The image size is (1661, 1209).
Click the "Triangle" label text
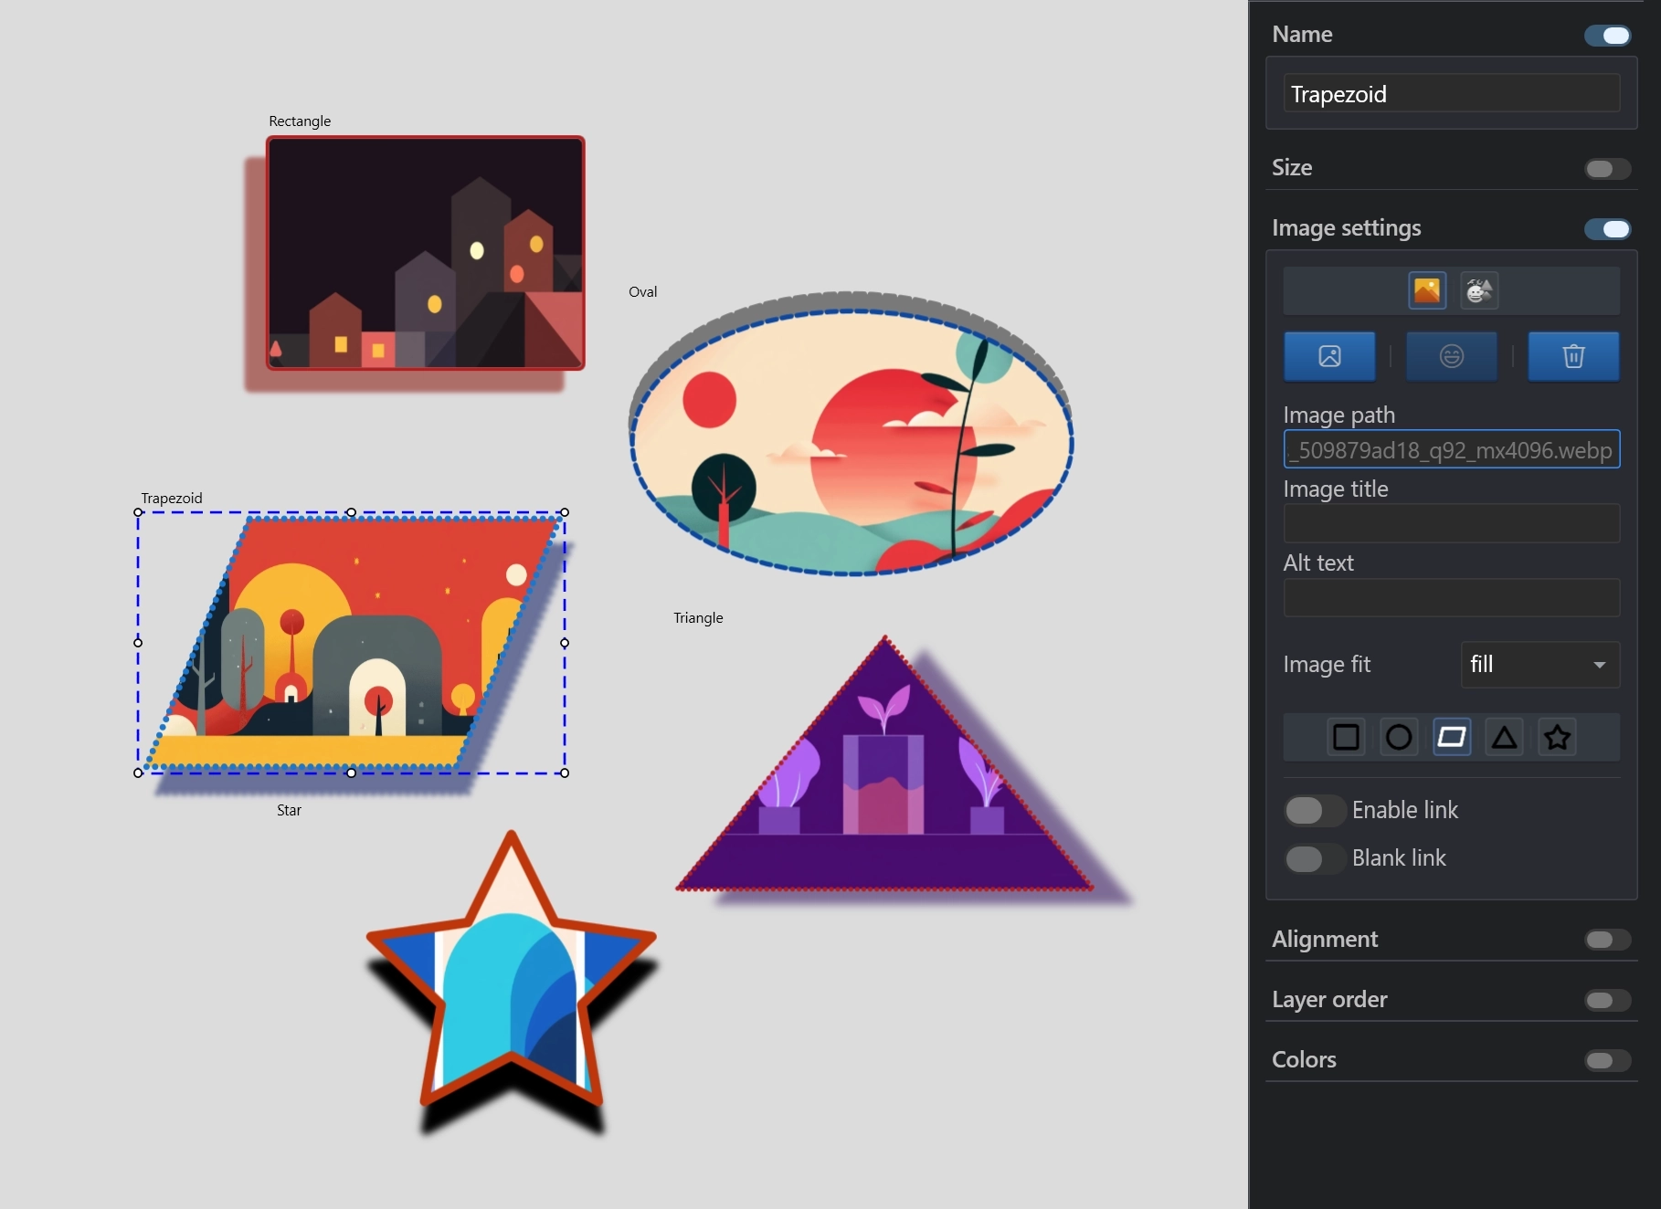tap(698, 617)
